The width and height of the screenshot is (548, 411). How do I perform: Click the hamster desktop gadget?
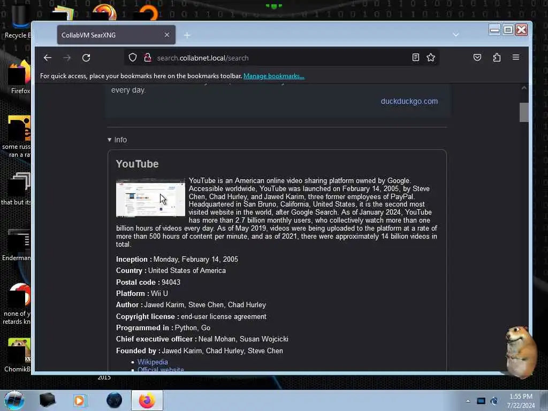click(x=521, y=352)
